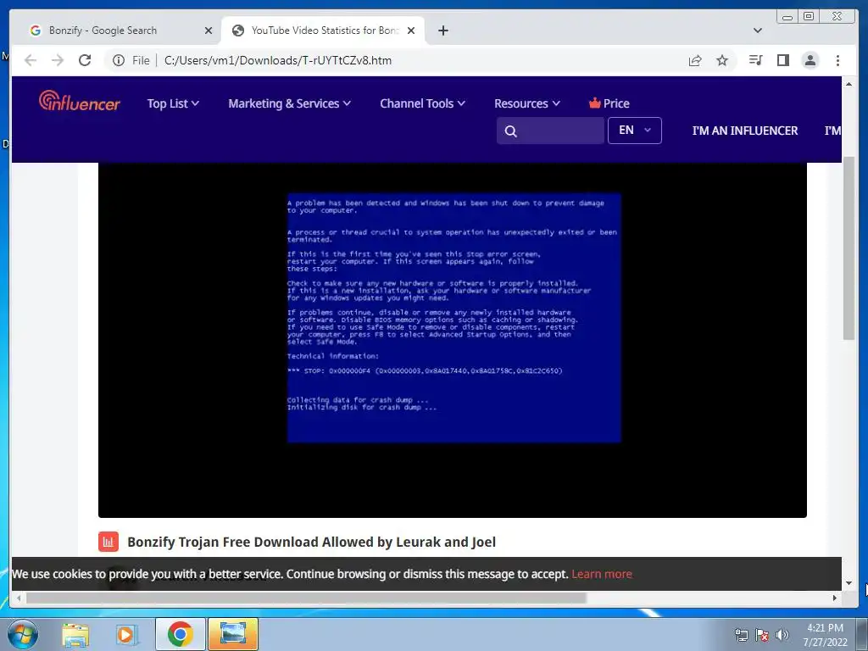Open the tab search chevron
Image resolution: width=868 pixels, height=651 pixels.
[758, 31]
